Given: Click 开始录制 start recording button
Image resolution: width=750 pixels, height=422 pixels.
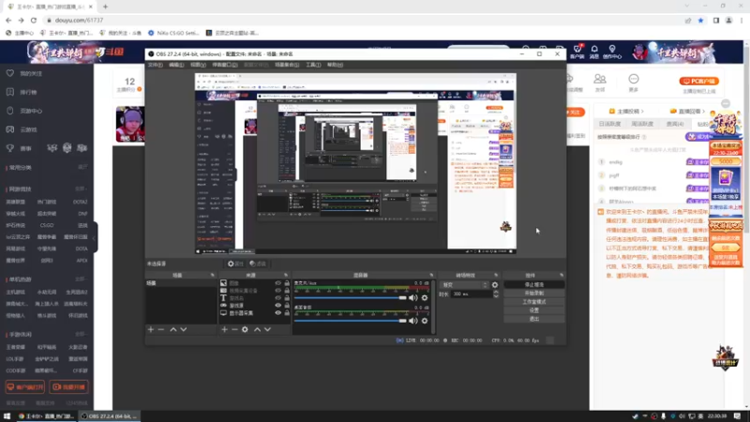Looking at the screenshot, I should (533, 294).
